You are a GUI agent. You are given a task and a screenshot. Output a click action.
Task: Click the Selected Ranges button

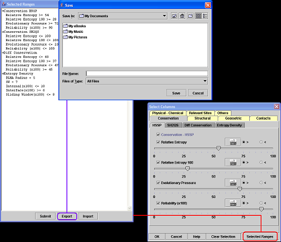coord(260,236)
